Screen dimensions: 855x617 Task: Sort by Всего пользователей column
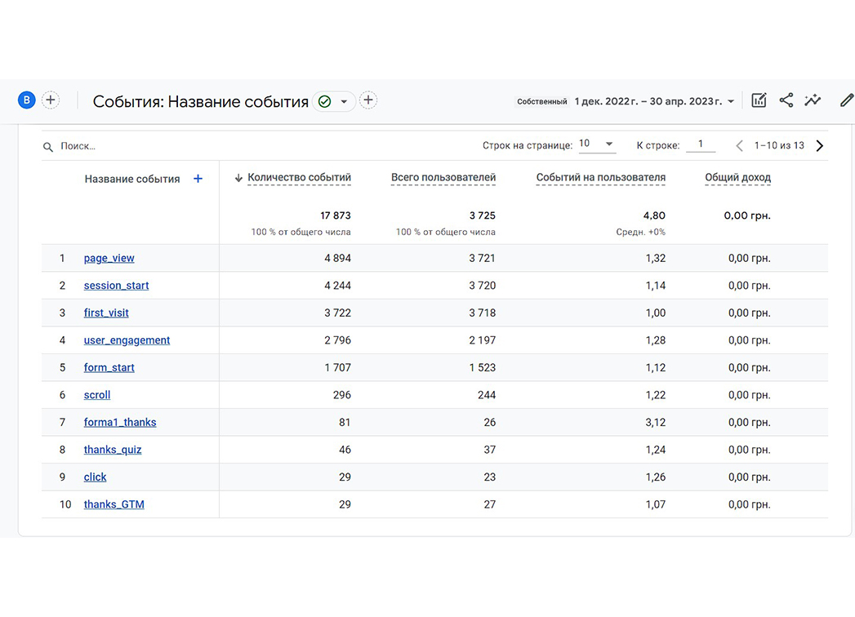coord(443,178)
